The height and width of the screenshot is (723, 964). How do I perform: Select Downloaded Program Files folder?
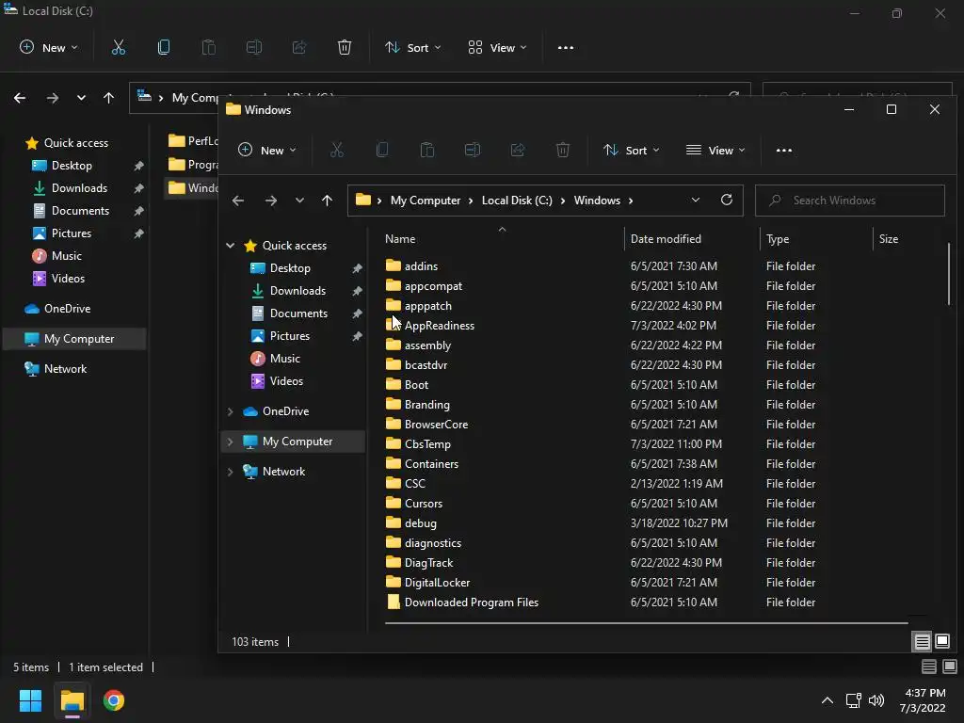click(x=471, y=602)
